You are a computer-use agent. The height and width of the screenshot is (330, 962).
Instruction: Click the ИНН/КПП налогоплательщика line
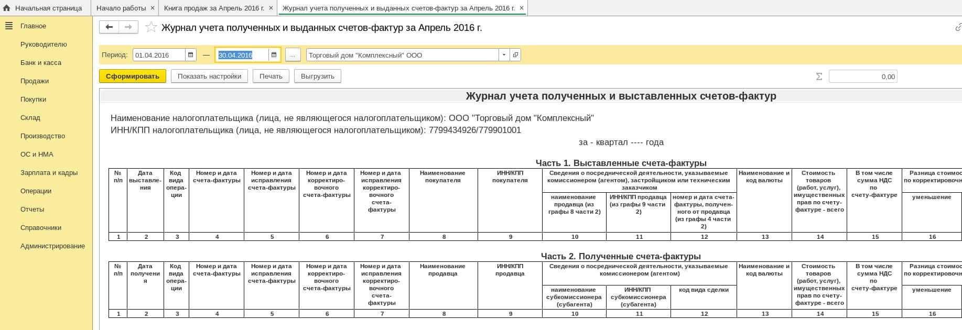[x=316, y=130]
